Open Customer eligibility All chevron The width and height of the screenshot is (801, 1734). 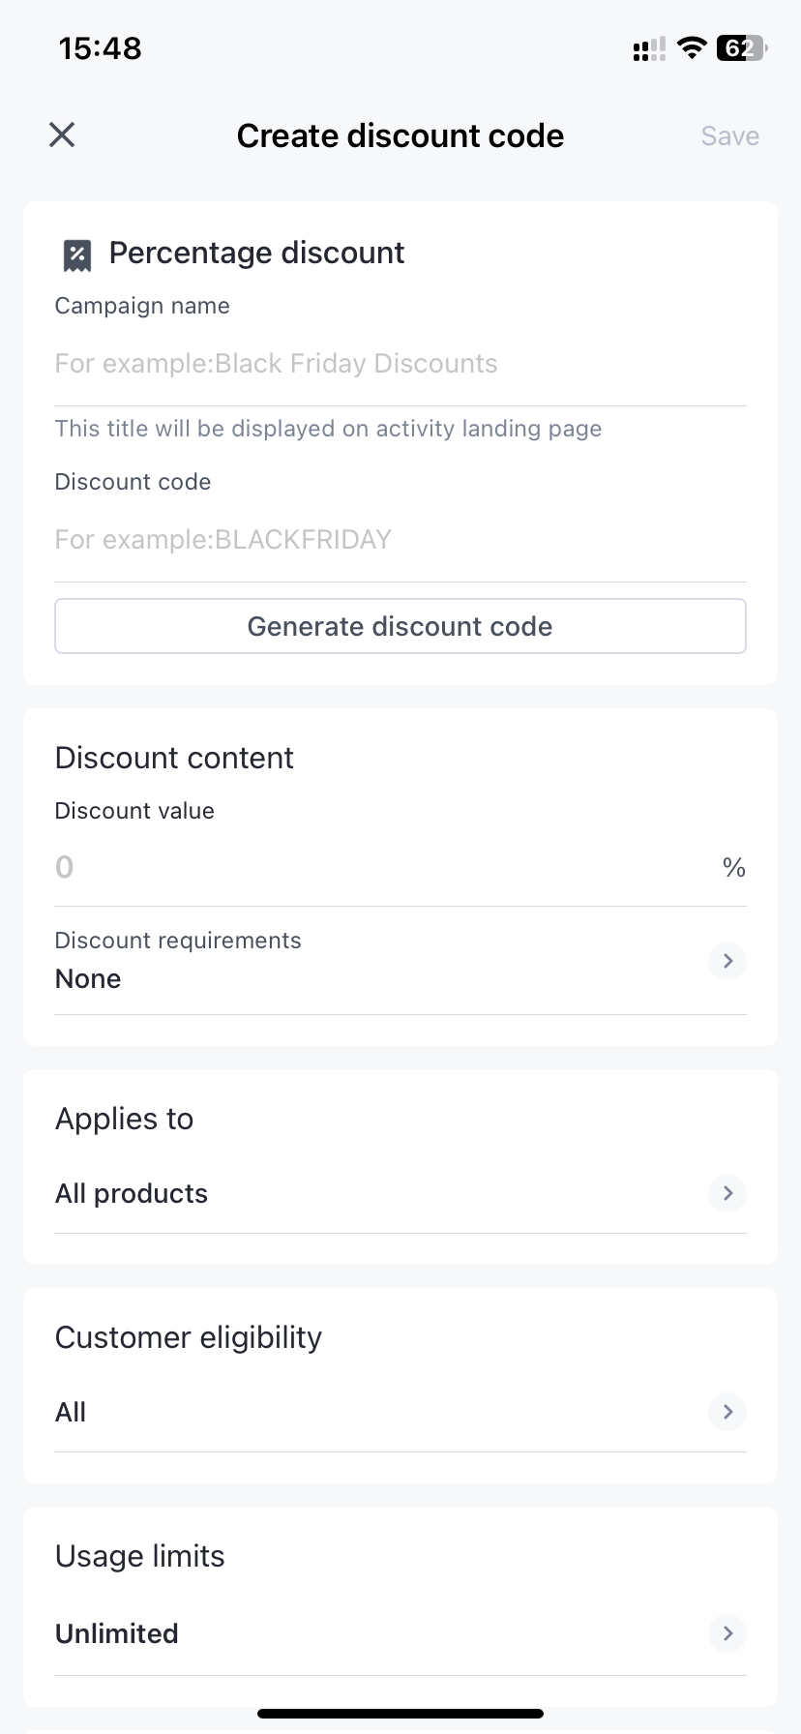727,1412
